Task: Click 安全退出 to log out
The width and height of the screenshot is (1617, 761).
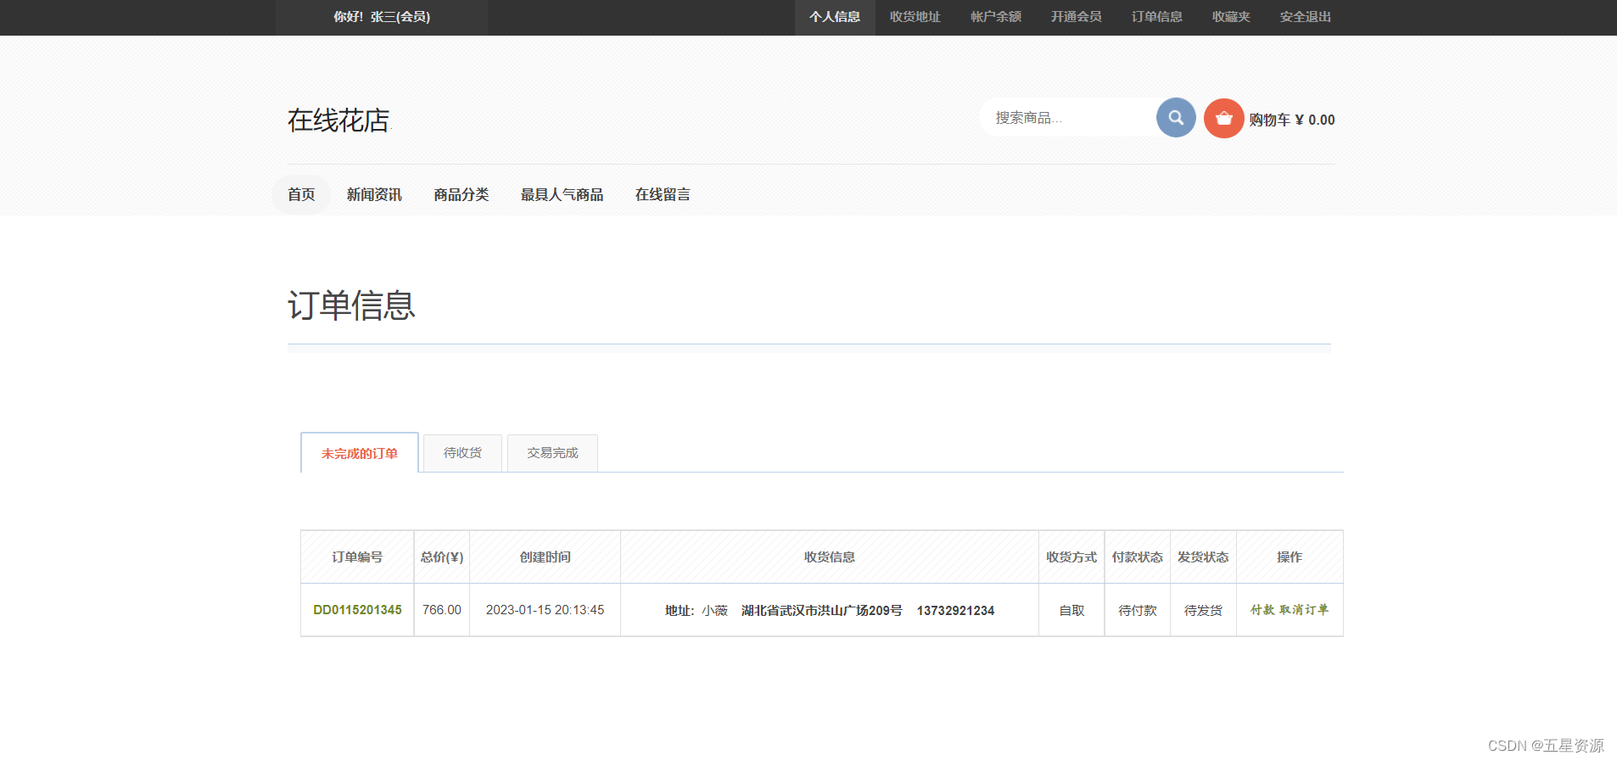Action: (x=1306, y=17)
